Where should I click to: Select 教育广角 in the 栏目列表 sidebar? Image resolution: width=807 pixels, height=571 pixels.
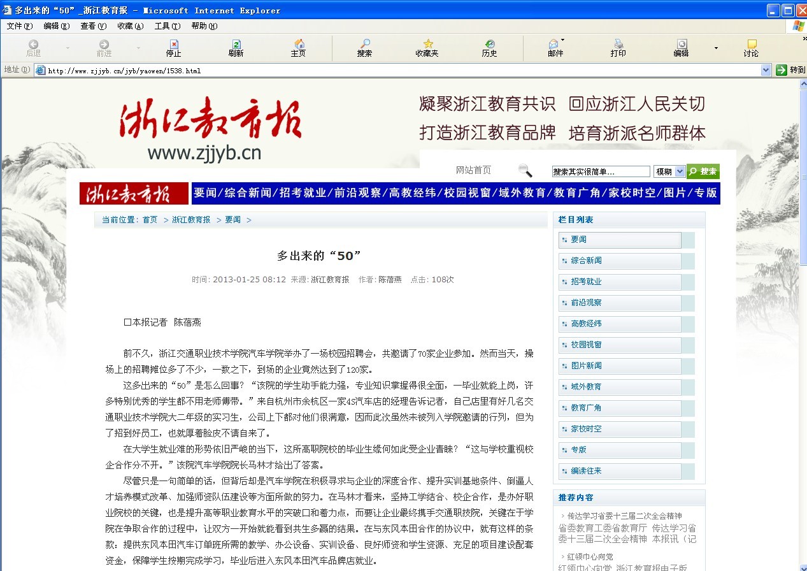pos(620,408)
